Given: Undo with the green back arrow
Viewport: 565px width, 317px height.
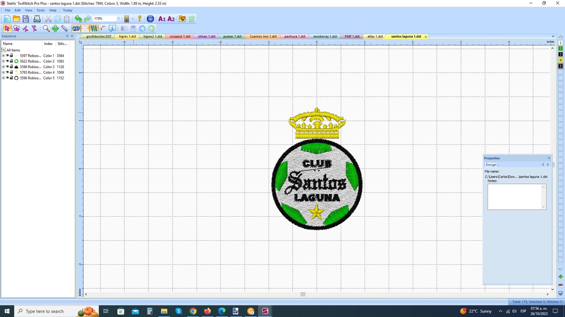Looking at the screenshot, I should [x=78, y=19].
